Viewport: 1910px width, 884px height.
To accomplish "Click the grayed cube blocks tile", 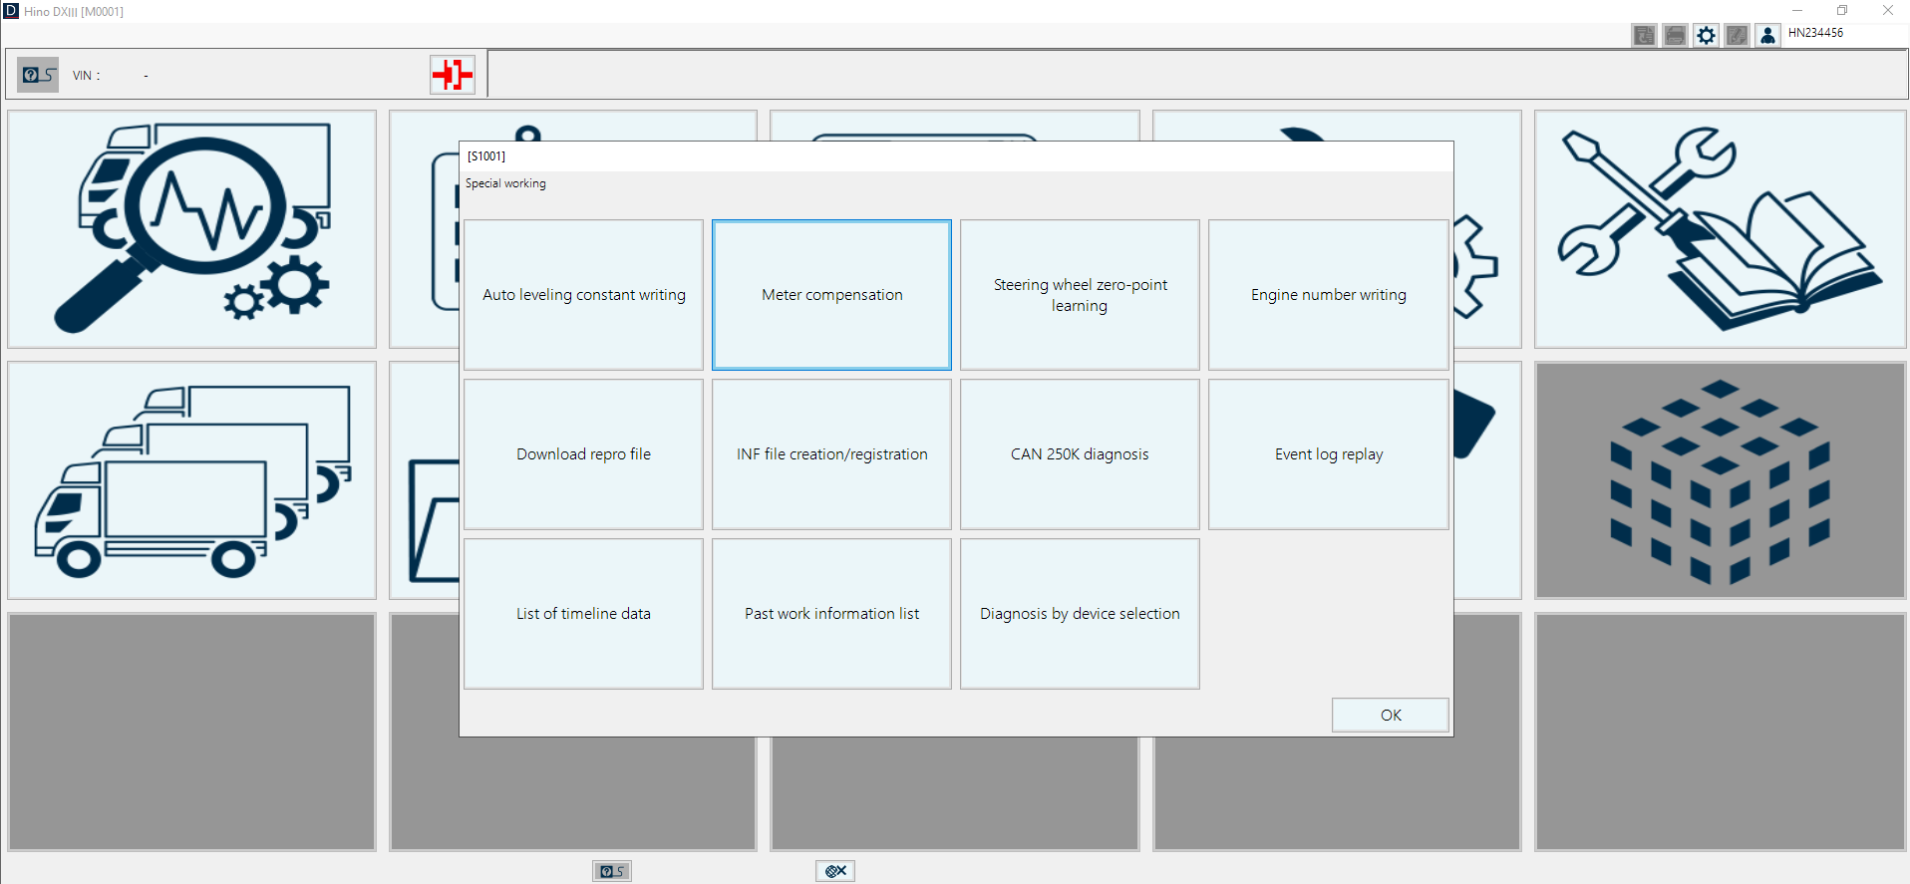I will 1721,480.
